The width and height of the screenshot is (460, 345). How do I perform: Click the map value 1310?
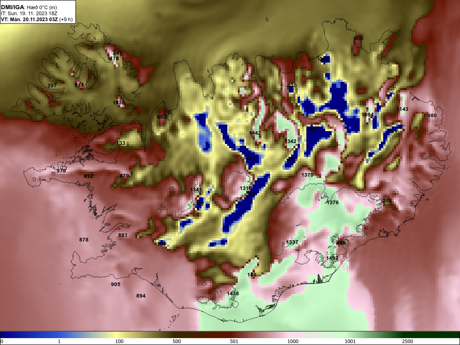pyautogui.click(x=246, y=188)
